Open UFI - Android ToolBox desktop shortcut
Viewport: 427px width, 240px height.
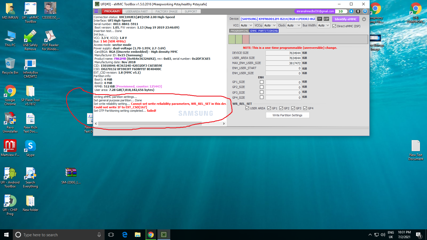click(x=10, y=178)
